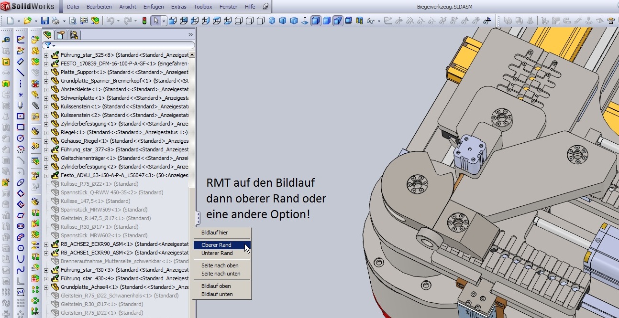Open the Datei menu
The image size is (619, 318).
pos(73,7)
